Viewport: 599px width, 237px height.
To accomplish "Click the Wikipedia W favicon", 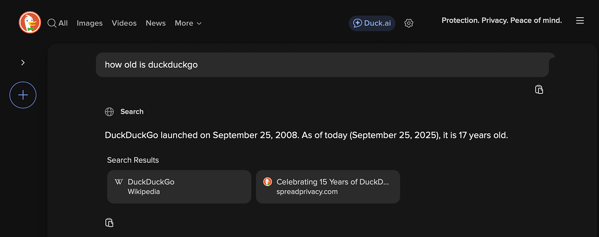I will [119, 182].
